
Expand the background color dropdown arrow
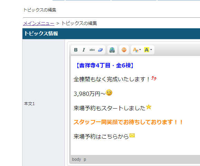151,49
